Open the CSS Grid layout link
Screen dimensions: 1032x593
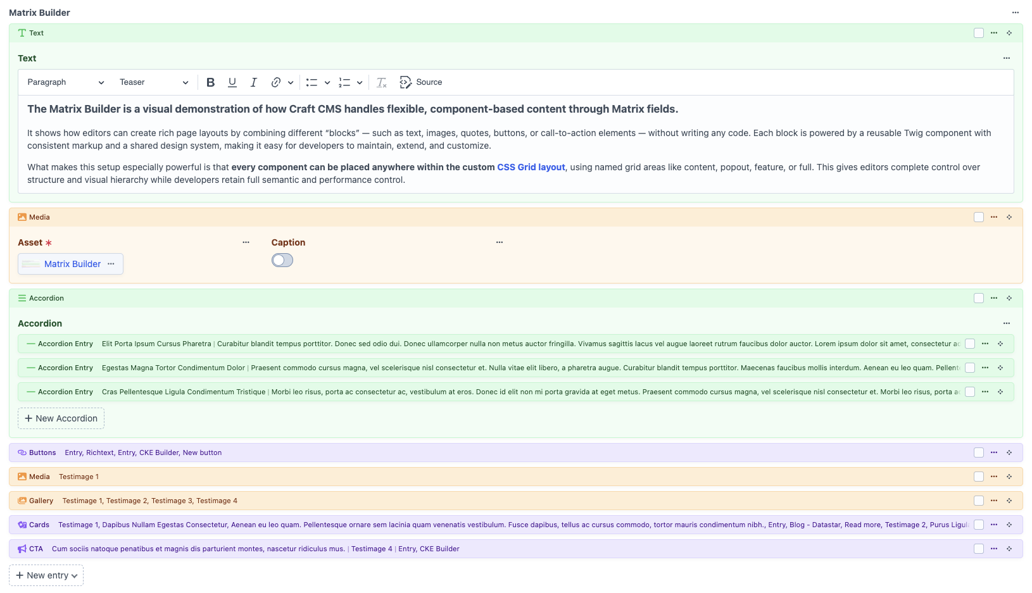531,167
